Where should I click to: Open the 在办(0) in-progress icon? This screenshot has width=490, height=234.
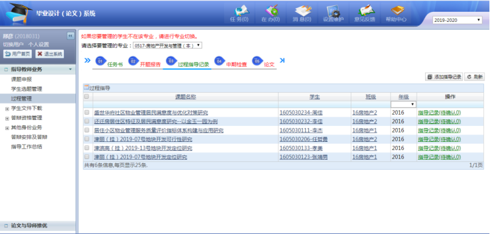coord(270,11)
